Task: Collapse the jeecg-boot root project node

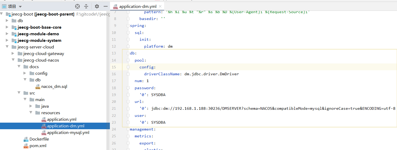Action: click(2, 14)
